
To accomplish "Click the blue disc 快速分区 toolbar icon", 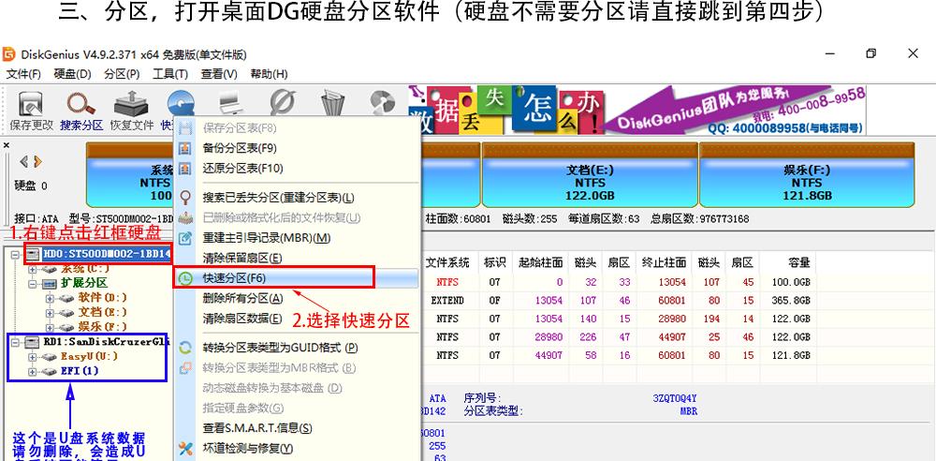I will click(x=181, y=103).
